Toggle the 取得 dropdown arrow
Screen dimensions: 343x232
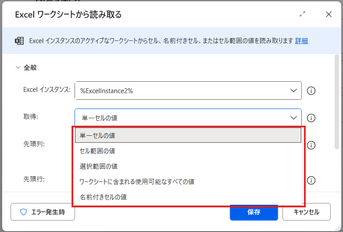(x=293, y=117)
